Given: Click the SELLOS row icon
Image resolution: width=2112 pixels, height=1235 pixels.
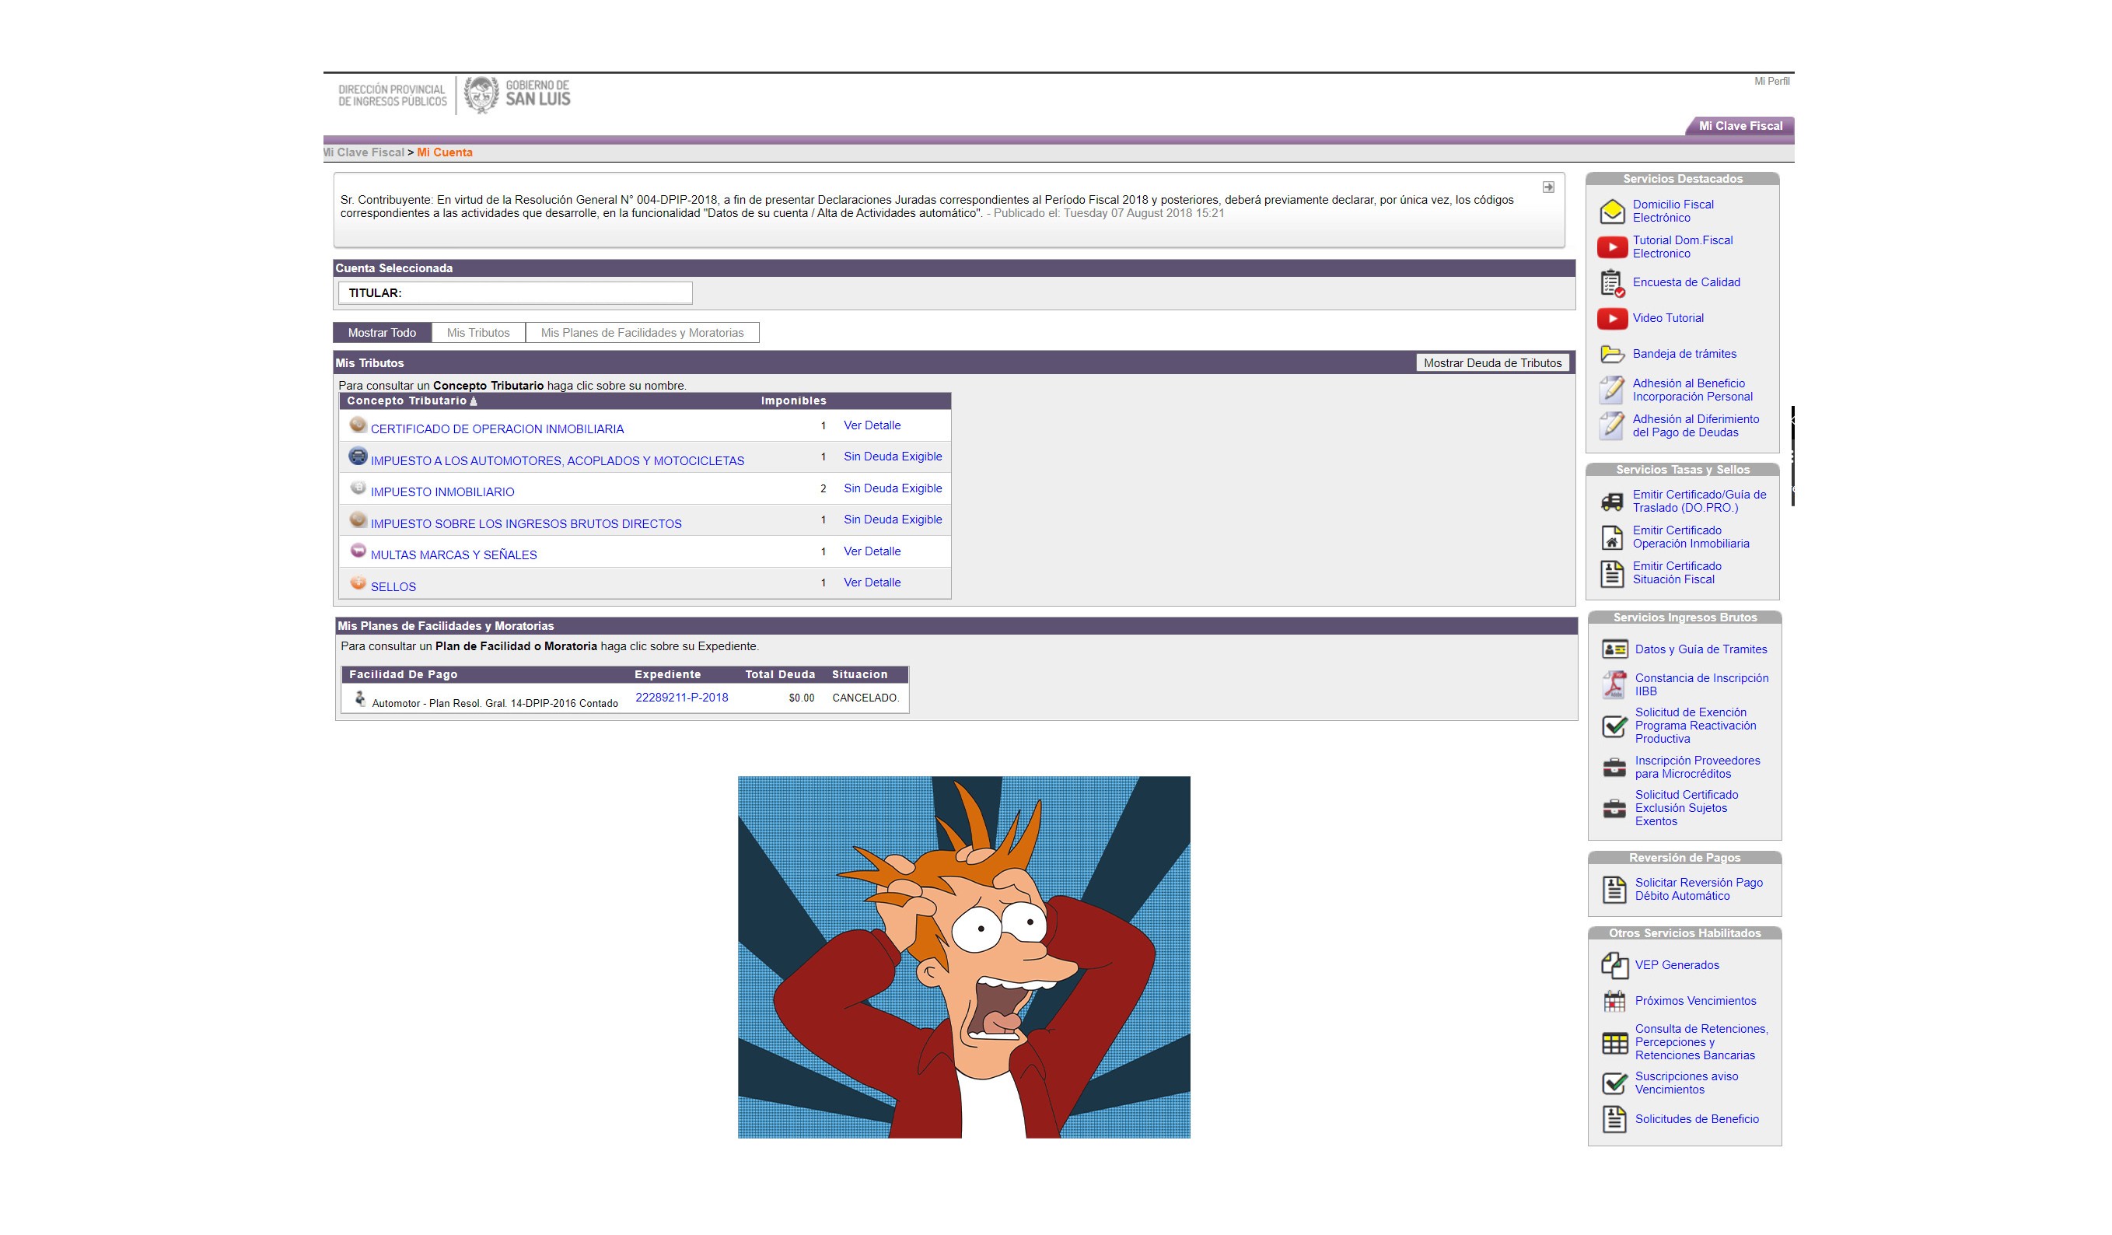Looking at the screenshot, I should point(358,583).
